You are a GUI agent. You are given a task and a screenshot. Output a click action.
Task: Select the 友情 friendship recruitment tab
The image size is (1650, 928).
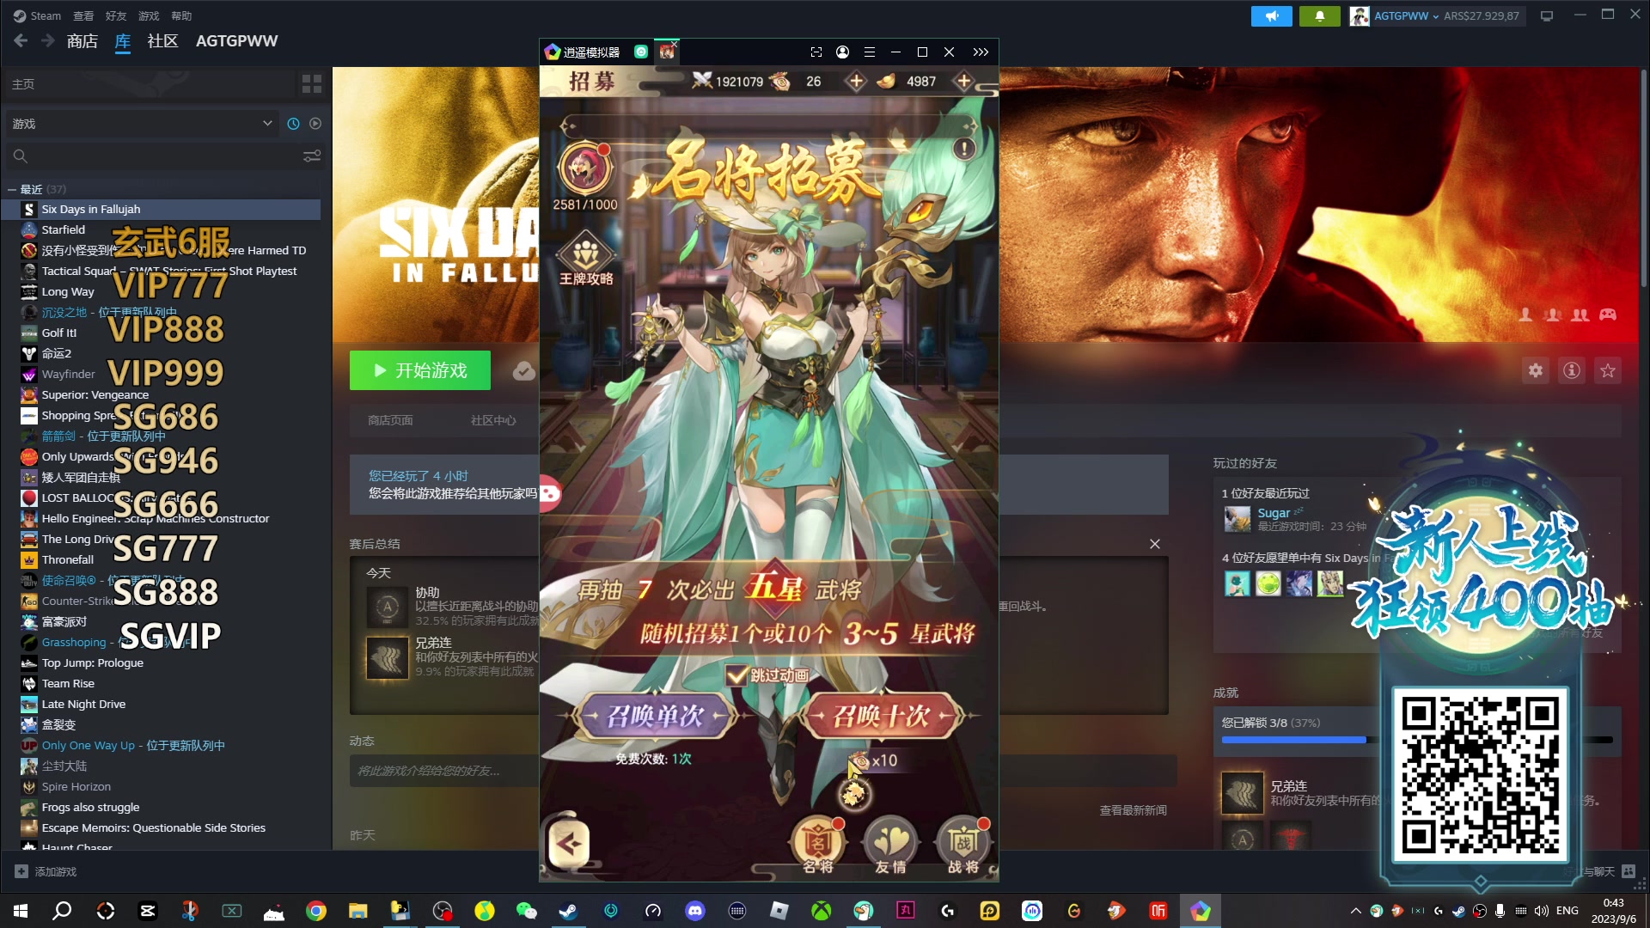point(890,845)
